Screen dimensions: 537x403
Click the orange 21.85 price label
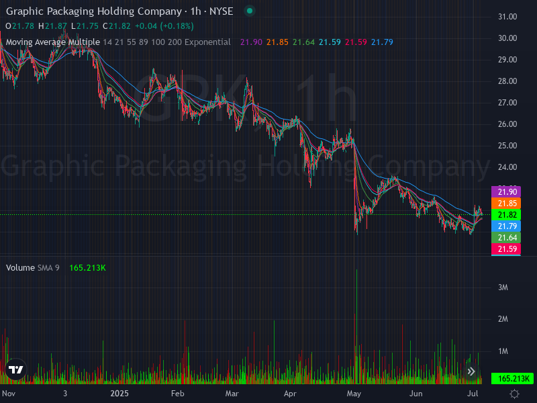pos(506,204)
